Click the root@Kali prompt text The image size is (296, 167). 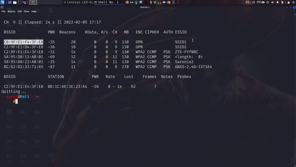(x=19, y=96)
